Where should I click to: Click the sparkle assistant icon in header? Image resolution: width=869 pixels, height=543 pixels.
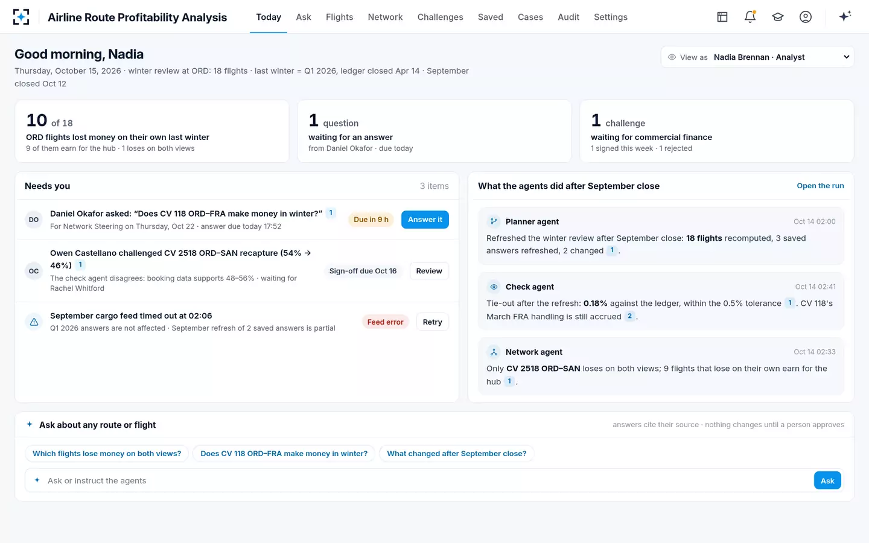[845, 16]
